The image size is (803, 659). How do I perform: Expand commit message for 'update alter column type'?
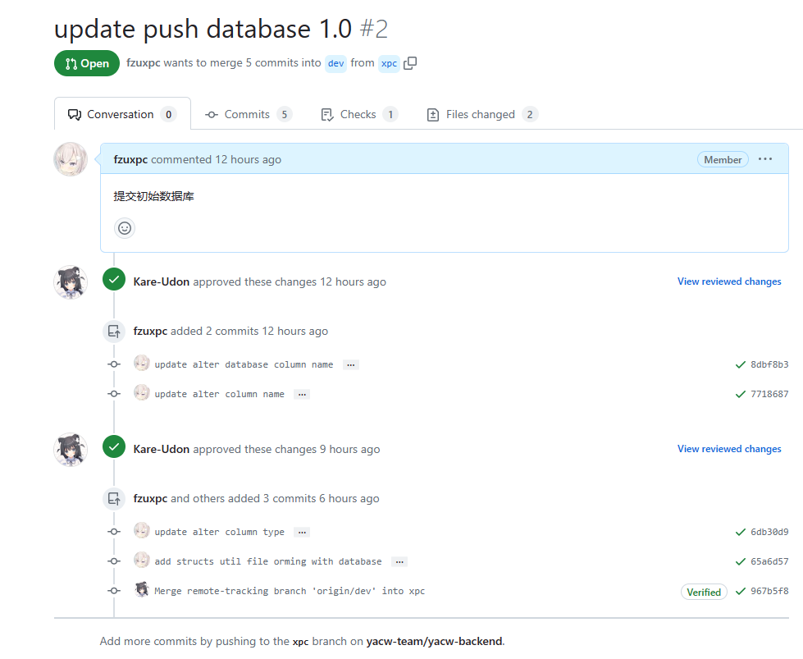pos(302,532)
